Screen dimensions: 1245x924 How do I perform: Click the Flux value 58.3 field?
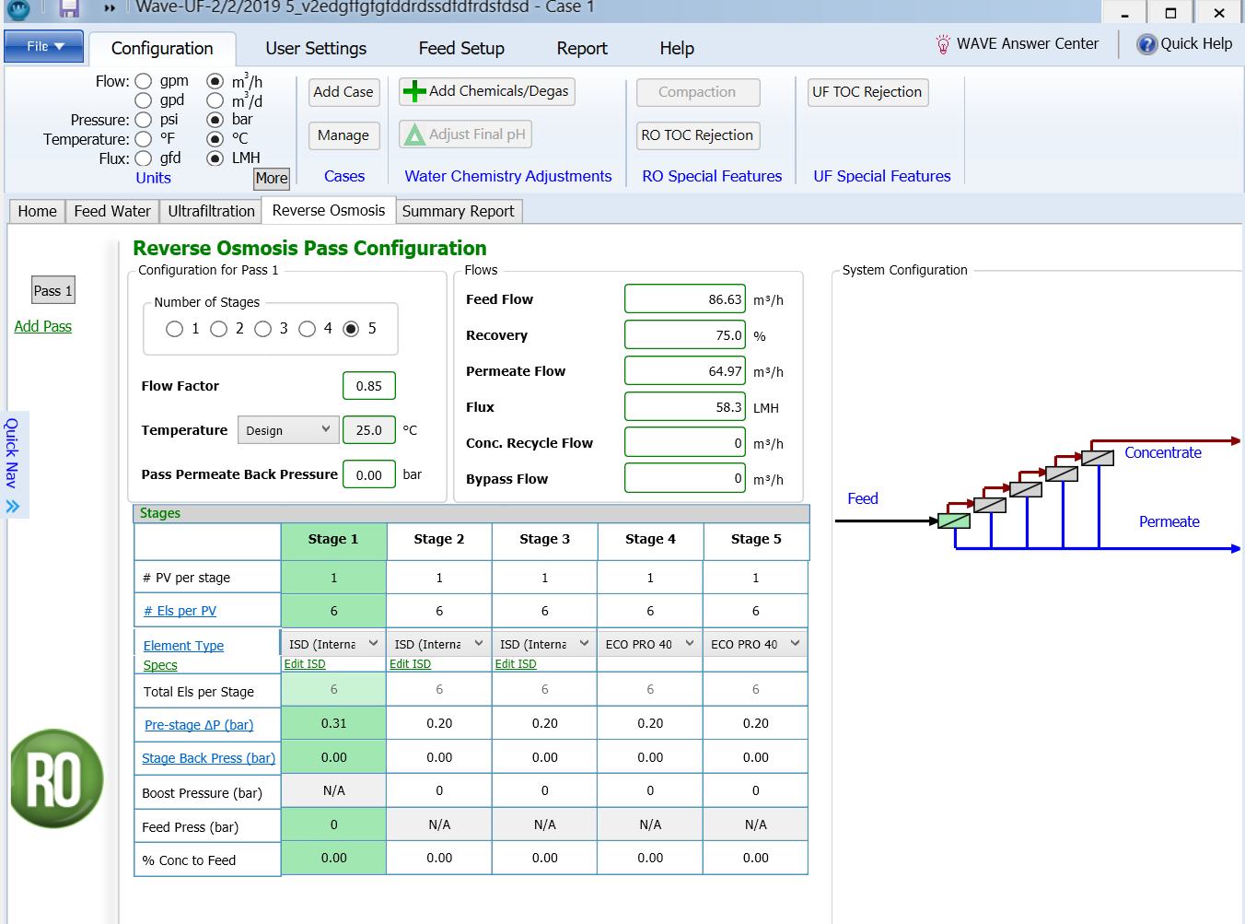685,407
